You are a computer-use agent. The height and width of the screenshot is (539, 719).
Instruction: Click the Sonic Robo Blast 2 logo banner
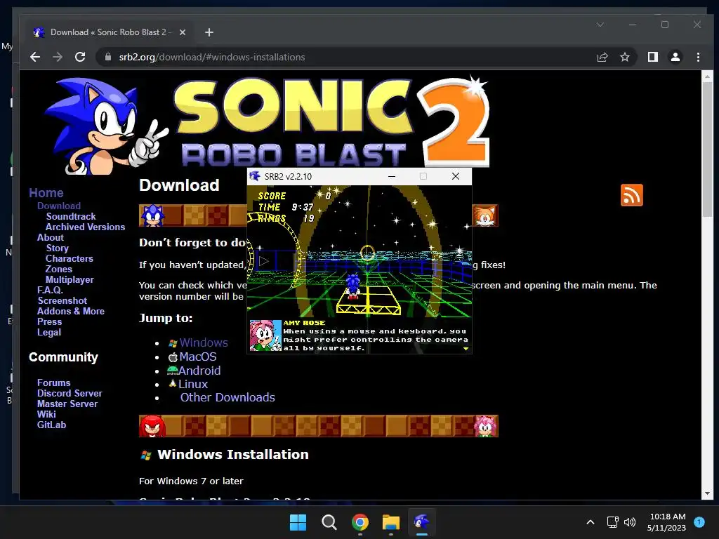(268, 125)
